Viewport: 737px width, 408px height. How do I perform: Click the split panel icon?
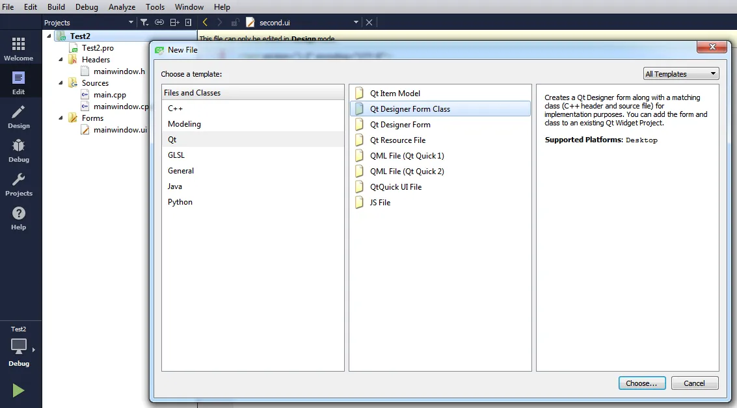click(174, 22)
